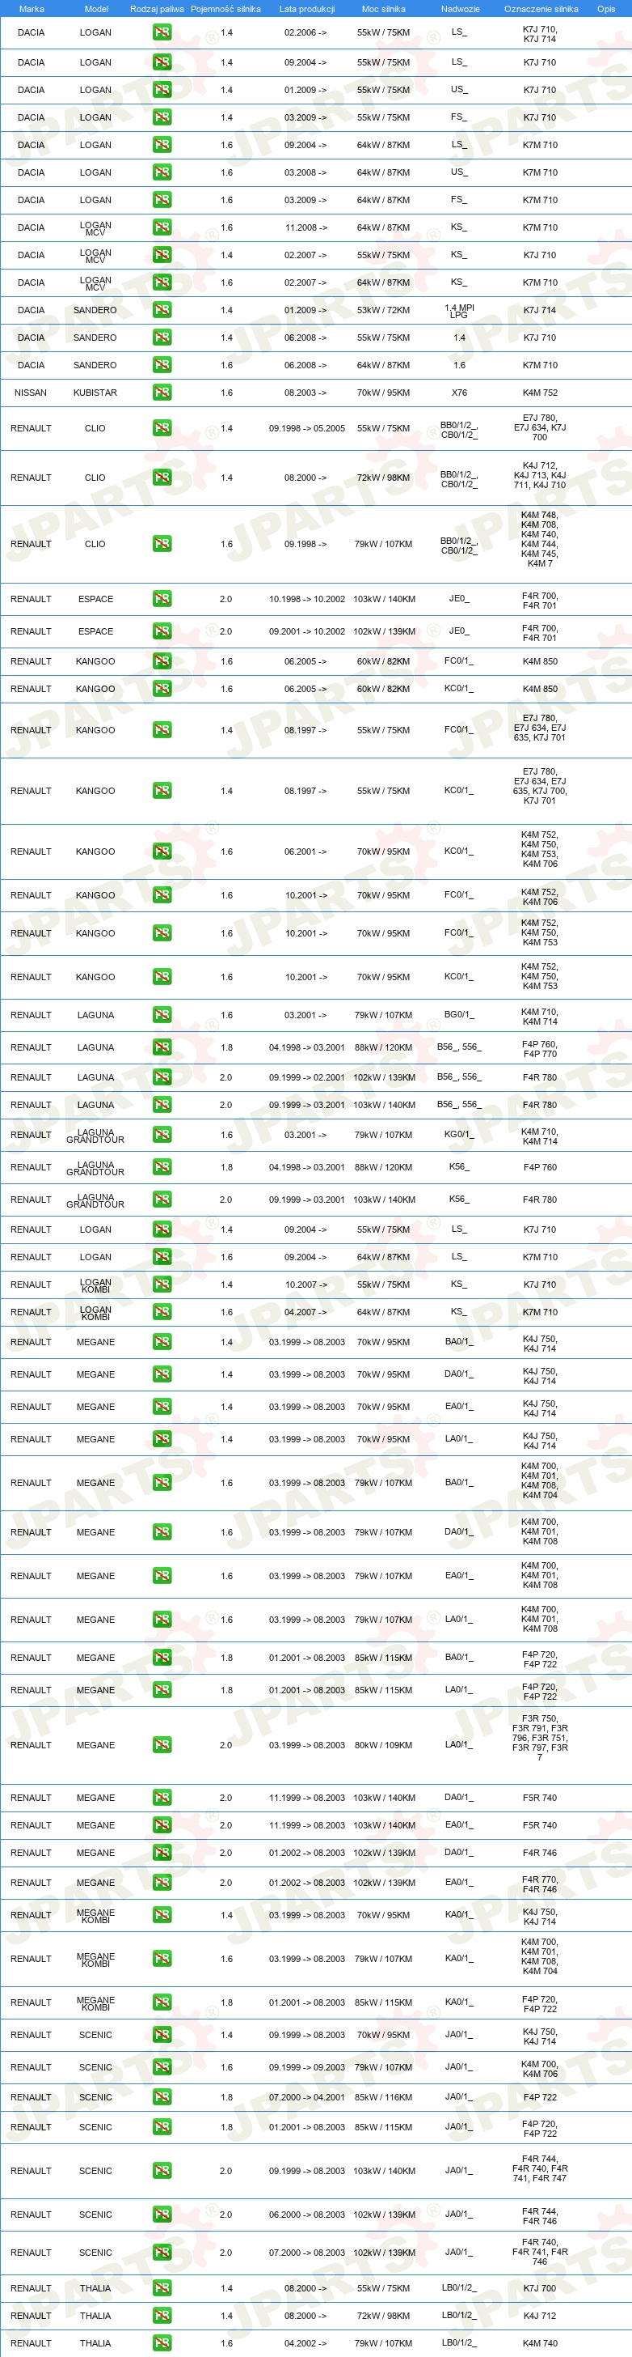The width and height of the screenshot is (632, 2357).
Task: Click fuel icon in Kangoo 06.2001 row
Action: coord(162,851)
